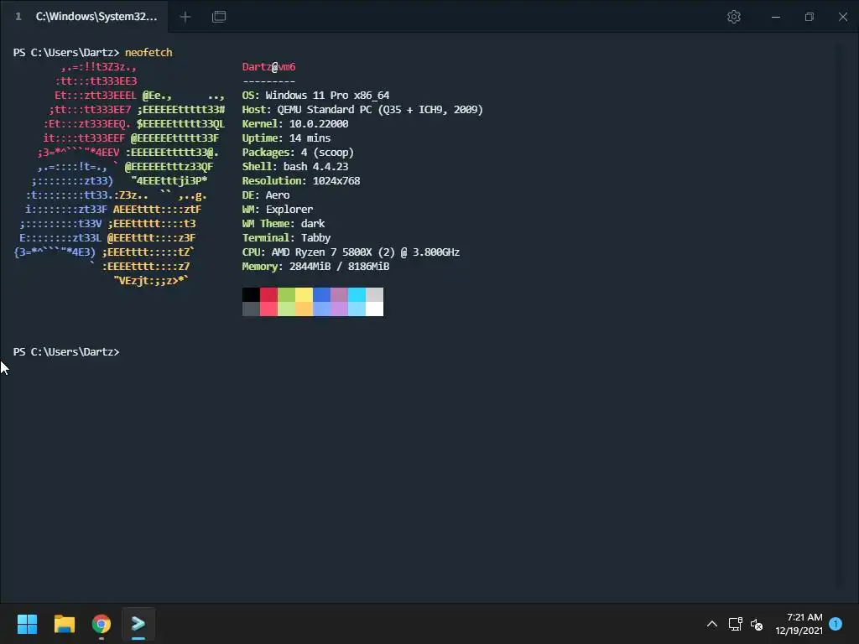Click the 'WM Theme: dark' line
The image size is (859, 644).
point(284,223)
